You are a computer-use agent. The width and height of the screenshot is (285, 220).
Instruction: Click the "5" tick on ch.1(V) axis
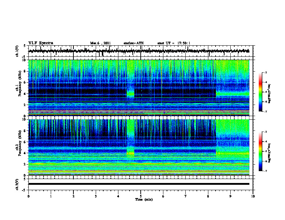click(25, 46)
